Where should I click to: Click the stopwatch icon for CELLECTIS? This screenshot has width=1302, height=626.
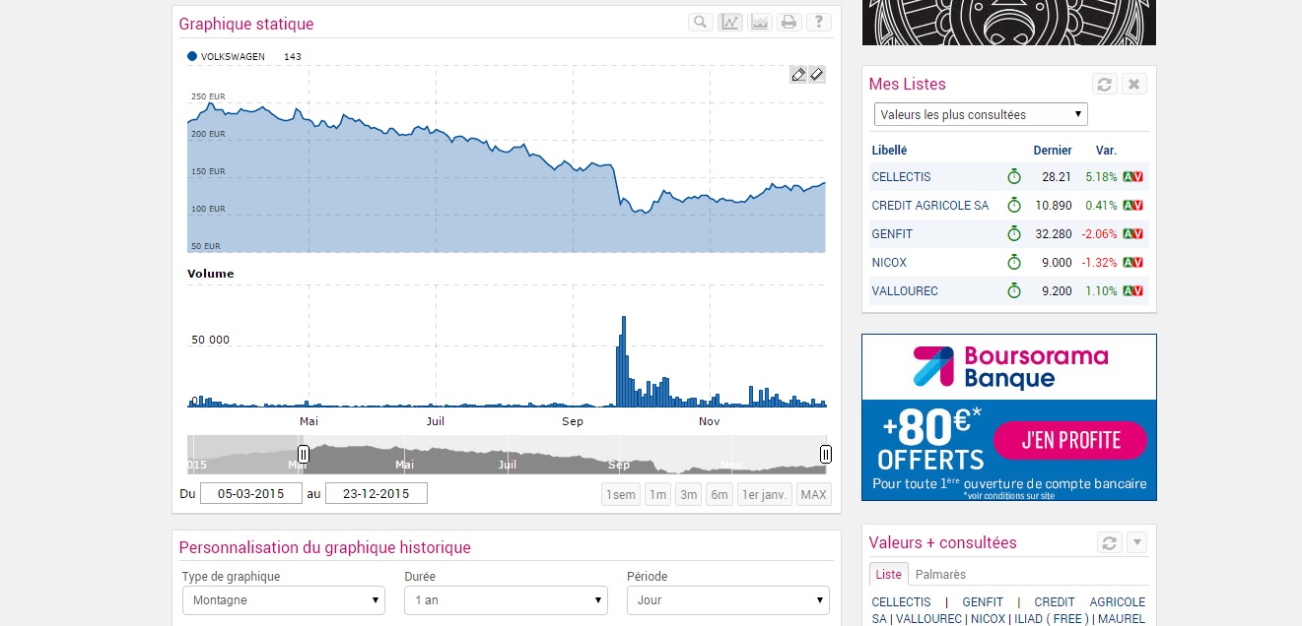click(x=1013, y=177)
